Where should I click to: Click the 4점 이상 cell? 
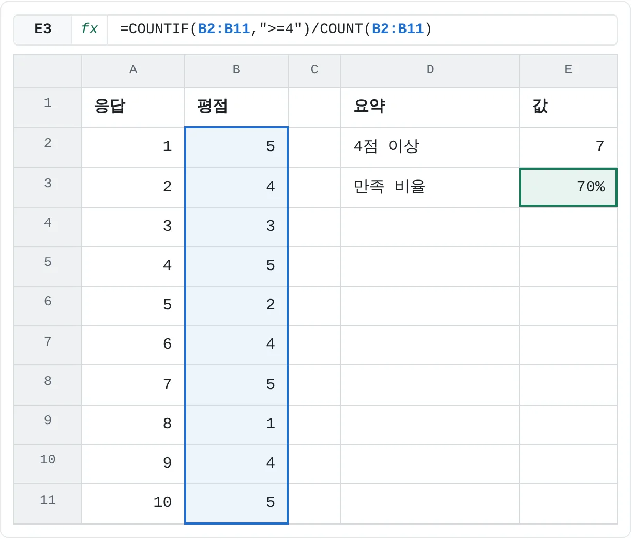[x=430, y=147]
